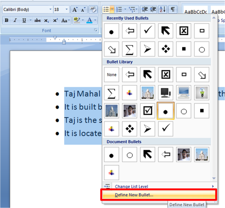This screenshot has height=208, width=225.
Task: Click the Grow Font icon
Action: click(x=75, y=9)
